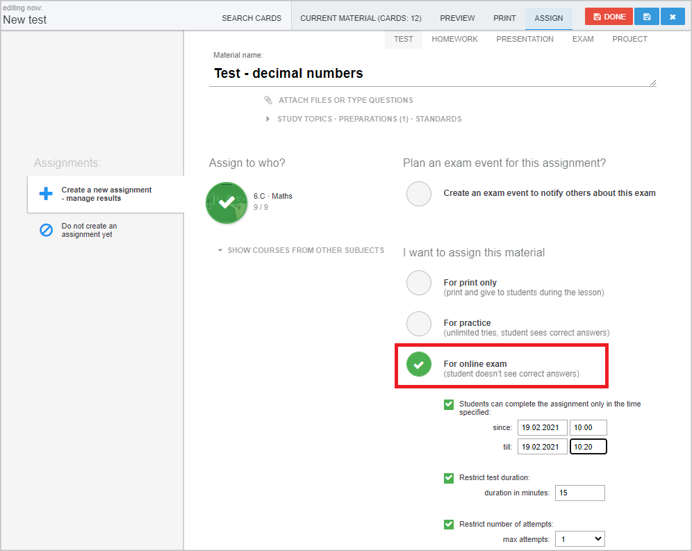Switch to CURRENT MATERIAL (CARDS: 12) tab
The image size is (692, 551).
pos(361,18)
